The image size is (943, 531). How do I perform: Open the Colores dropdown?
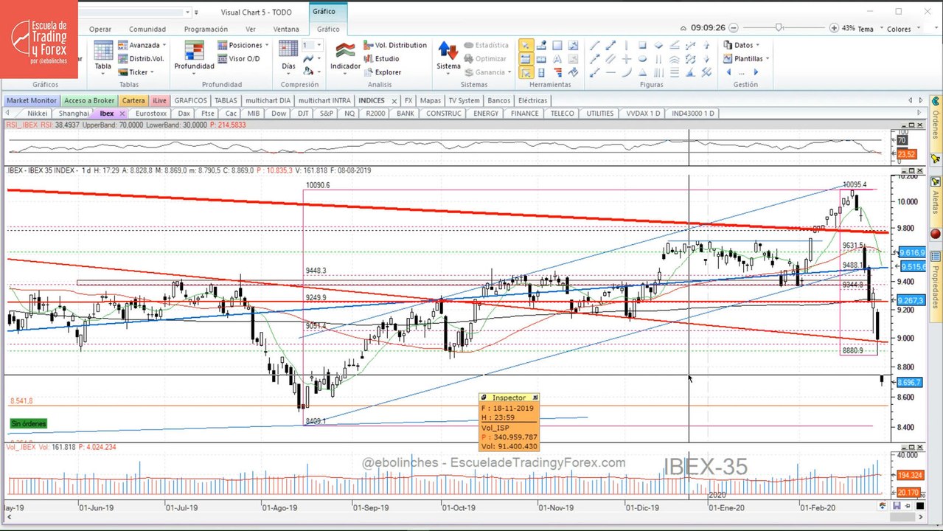click(902, 29)
